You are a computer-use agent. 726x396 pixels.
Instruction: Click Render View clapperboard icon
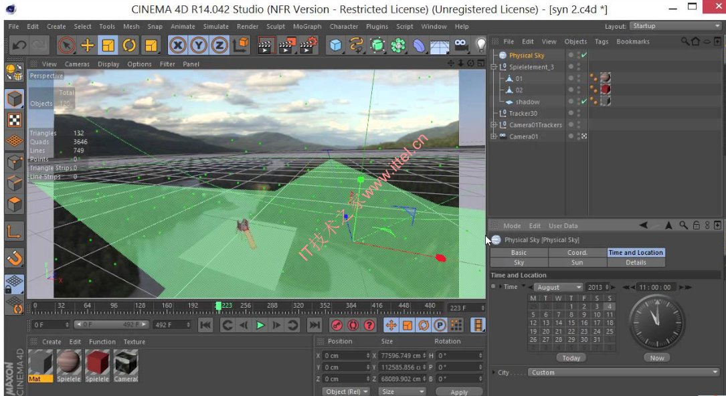pos(266,45)
